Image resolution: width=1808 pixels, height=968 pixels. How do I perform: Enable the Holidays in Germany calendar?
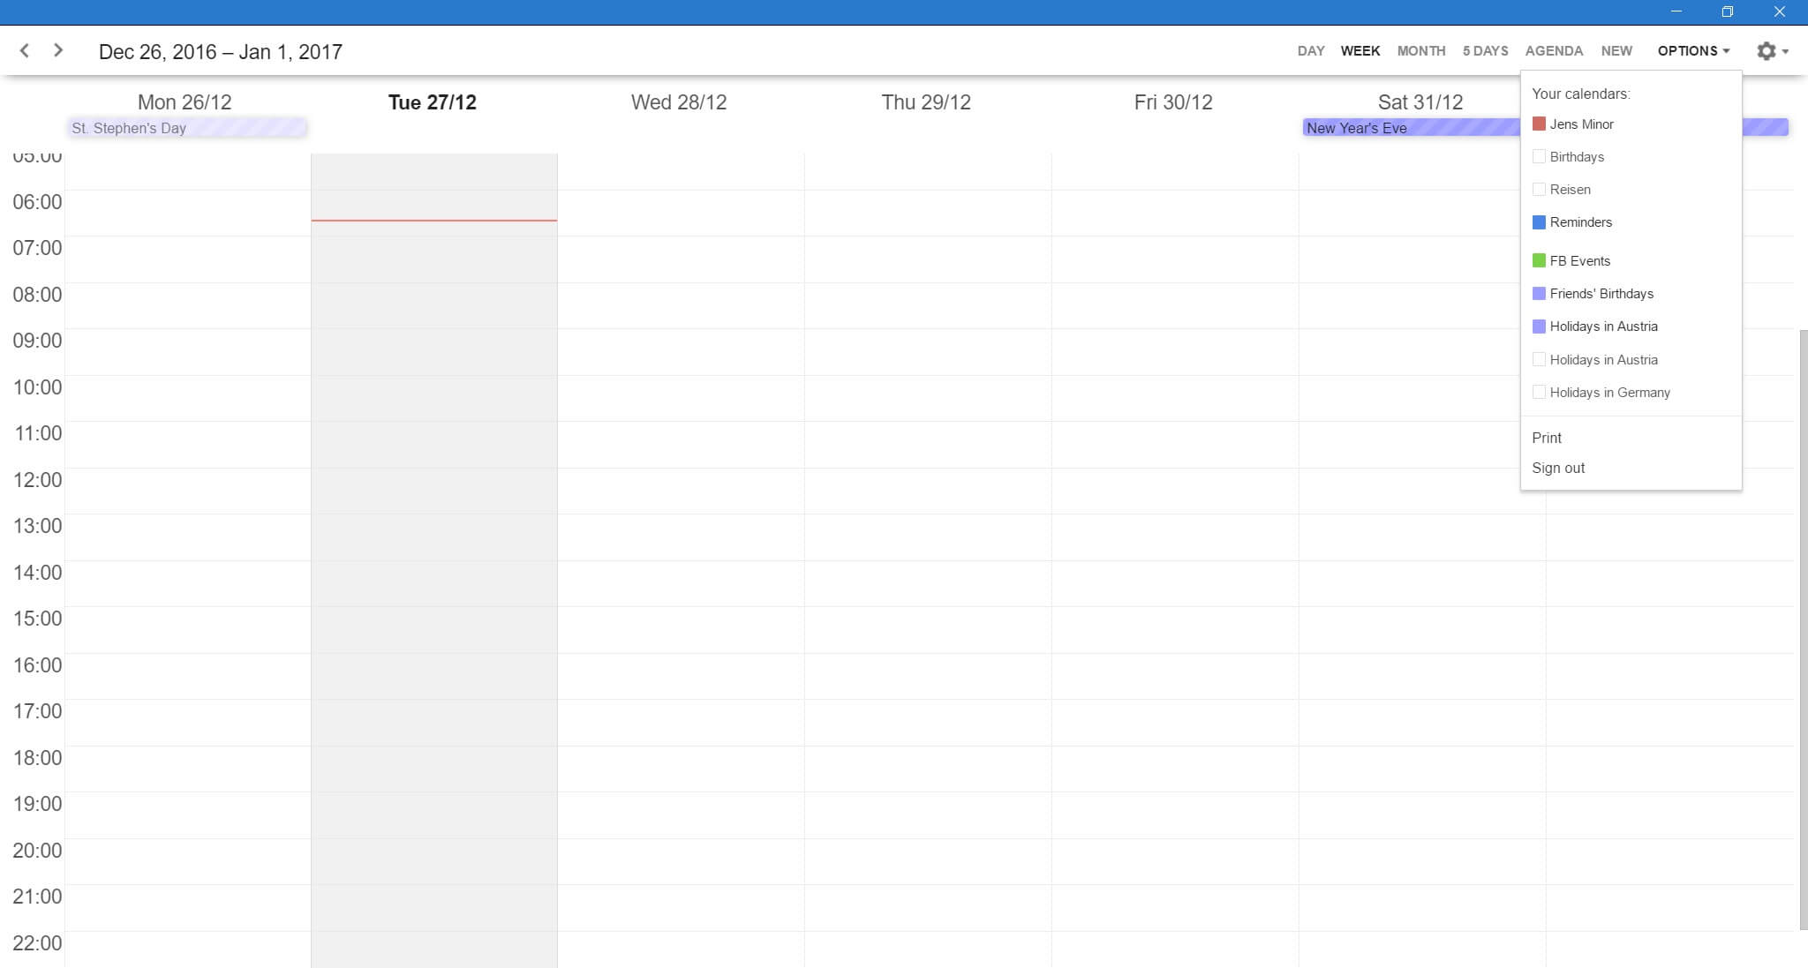click(x=1539, y=392)
